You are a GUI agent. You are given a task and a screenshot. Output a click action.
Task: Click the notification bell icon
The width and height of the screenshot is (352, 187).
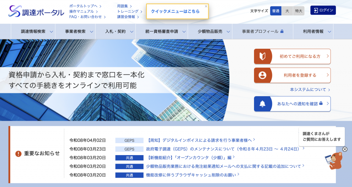coord(263,104)
